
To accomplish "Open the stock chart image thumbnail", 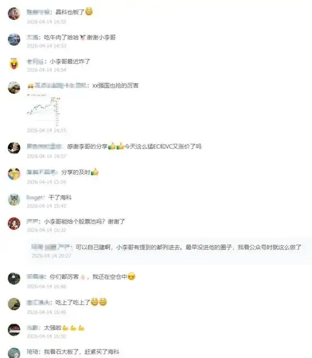I will point(44,111).
